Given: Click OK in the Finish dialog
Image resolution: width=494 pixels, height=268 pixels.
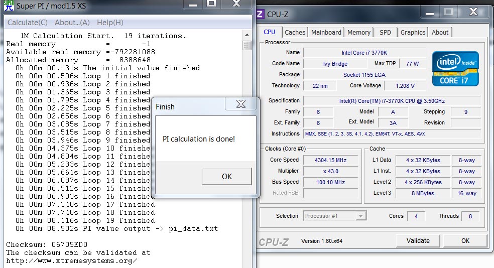Looking at the screenshot, I should [x=227, y=176].
